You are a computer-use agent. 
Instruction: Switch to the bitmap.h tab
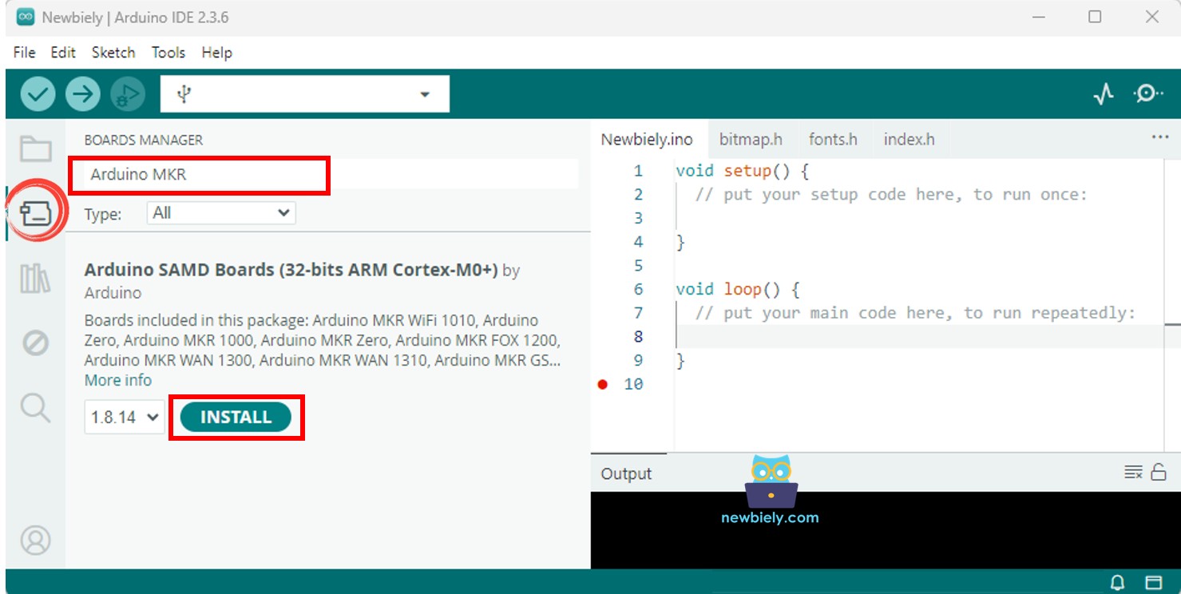pyautogui.click(x=751, y=138)
